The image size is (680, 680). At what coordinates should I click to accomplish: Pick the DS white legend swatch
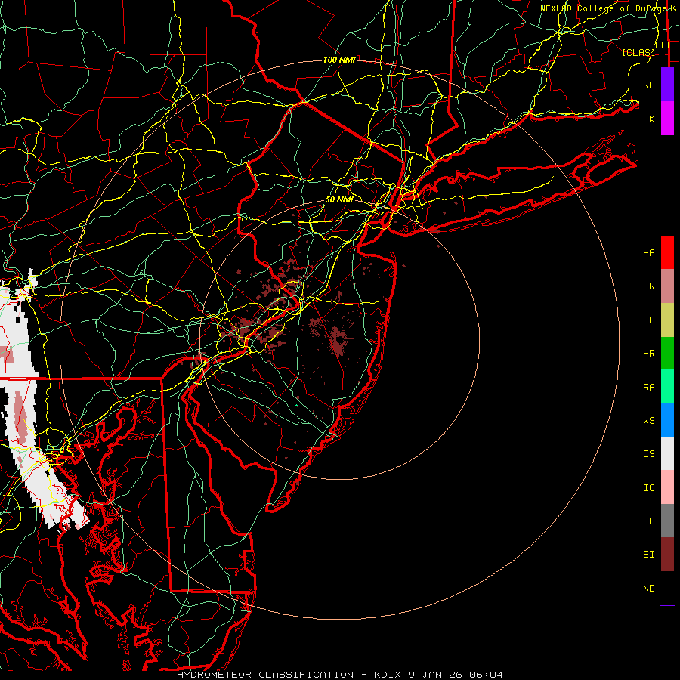[667, 453]
